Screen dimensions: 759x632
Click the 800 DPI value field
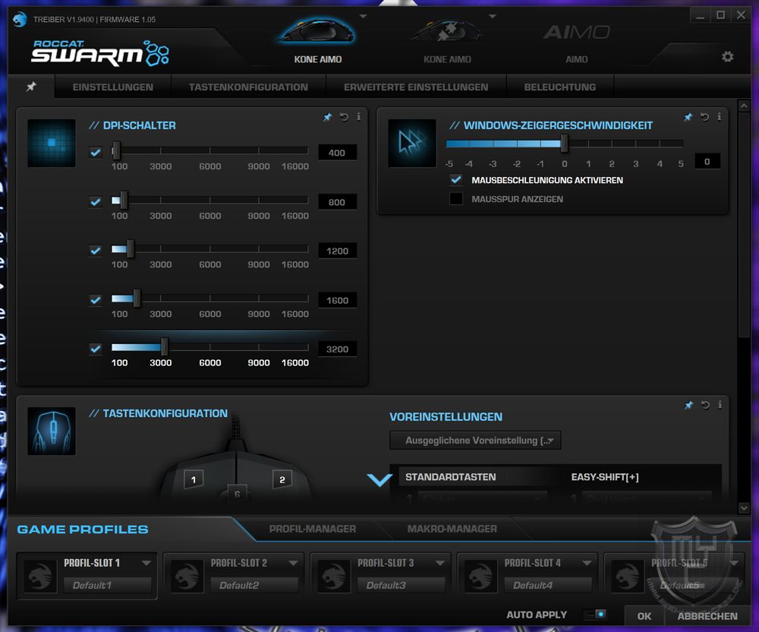pos(338,202)
